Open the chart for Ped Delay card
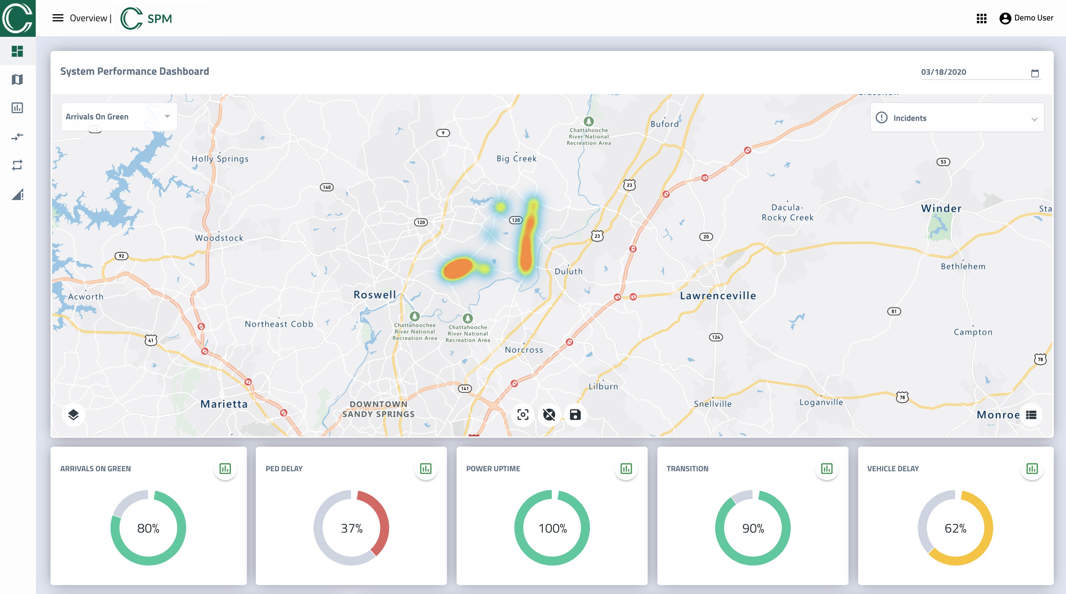This screenshot has height=594, width=1066. tap(426, 469)
